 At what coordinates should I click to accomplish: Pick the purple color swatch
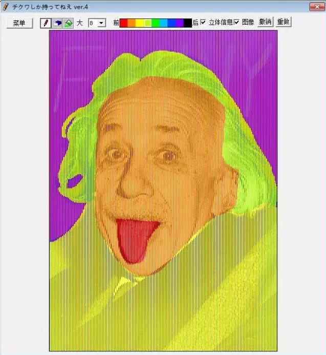pos(180,23)
